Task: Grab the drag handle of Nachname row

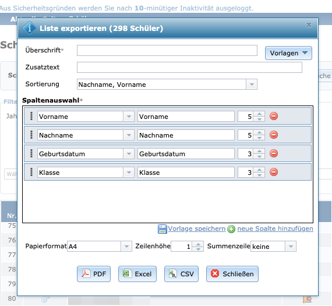Action: 31,135
